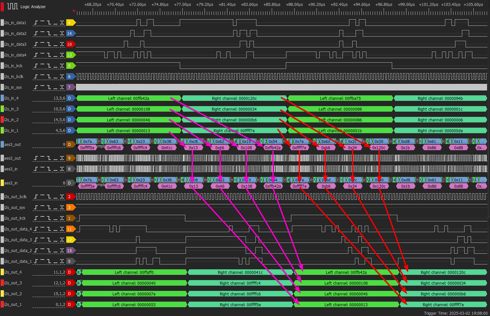This screenshot has width=490, height=316.
Task: Click pin list 0,1,2 of i2s_out_1
Action: tap(60, 305)
